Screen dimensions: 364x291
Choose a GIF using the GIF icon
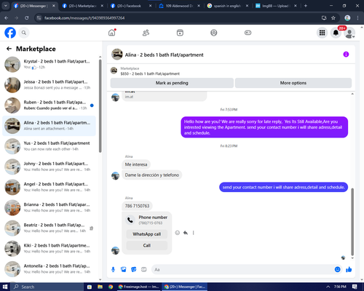click(x=144, y=269)
